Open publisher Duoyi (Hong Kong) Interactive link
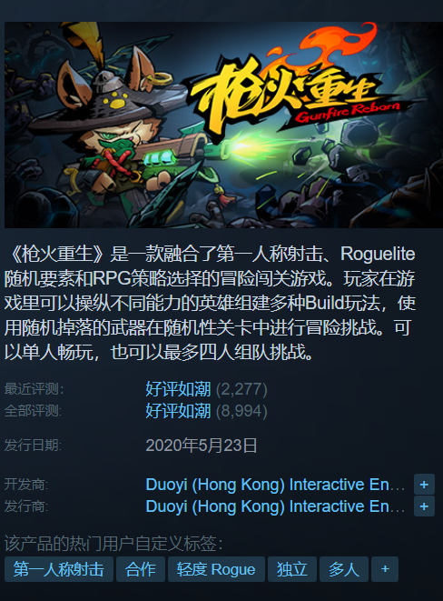 [x=275, y=506]
